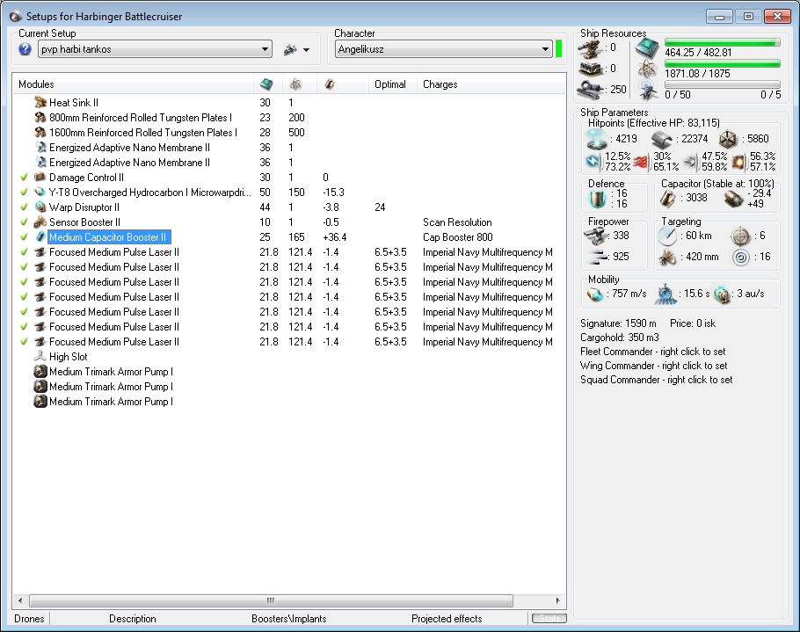Click the 800mm Reinforced Rolled Tungsten Plates icon

pos(40,117)
